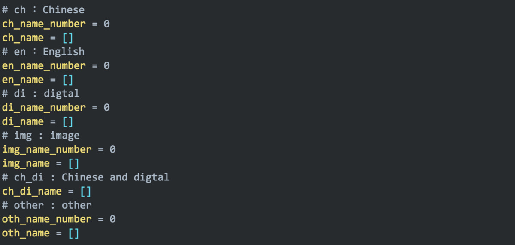Screen dimensions: 515x245
Task: Click the '# other : other' comment
Action: [47, 205]
